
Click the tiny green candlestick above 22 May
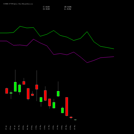click(75, 120)
